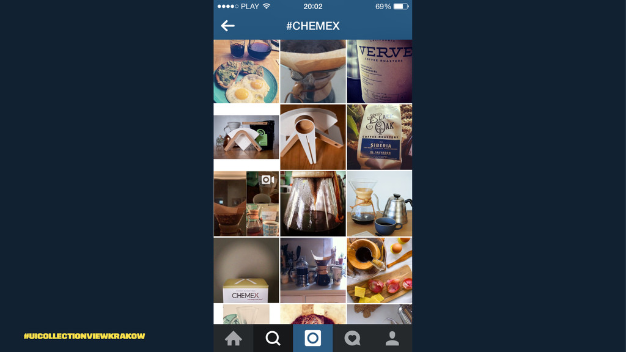626x352 pixels.
Task: Tap the video camera badge on the collage post
Action: (268, 180)
